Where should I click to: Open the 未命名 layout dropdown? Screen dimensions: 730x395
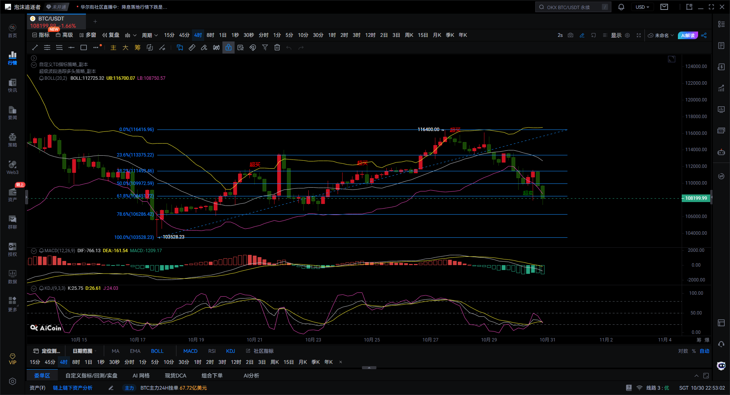(x=661, y=35)
